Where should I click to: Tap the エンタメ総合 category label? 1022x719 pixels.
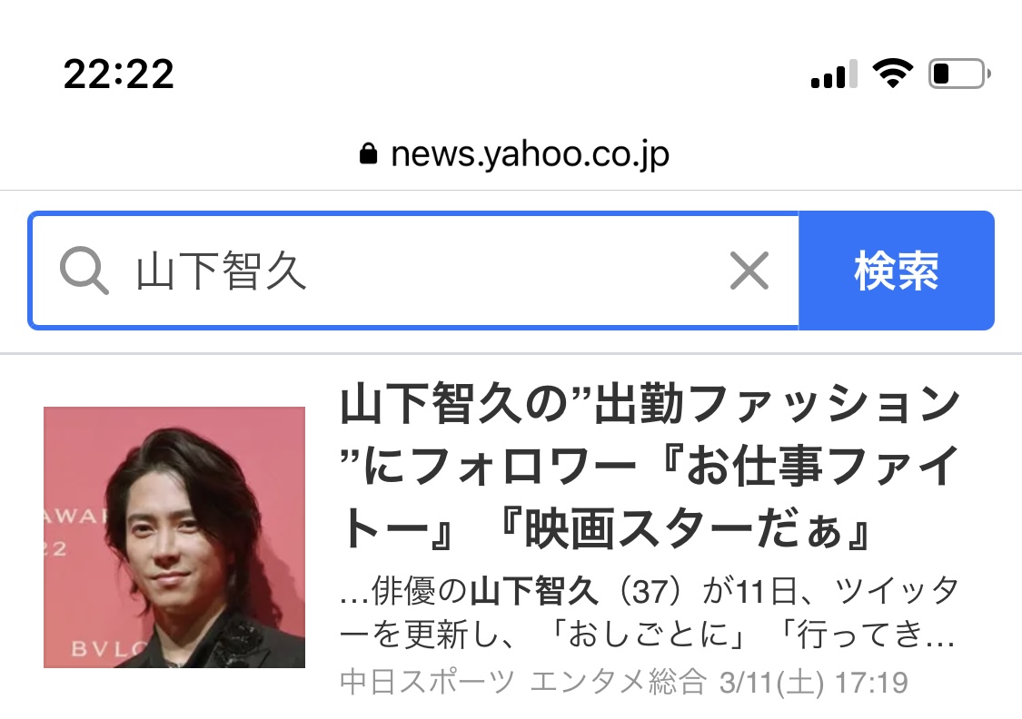point(619,683)
